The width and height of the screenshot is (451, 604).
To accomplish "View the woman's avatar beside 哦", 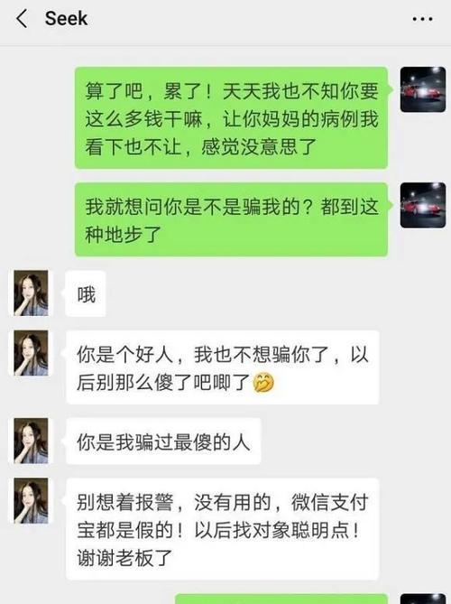I will (32, 293).
